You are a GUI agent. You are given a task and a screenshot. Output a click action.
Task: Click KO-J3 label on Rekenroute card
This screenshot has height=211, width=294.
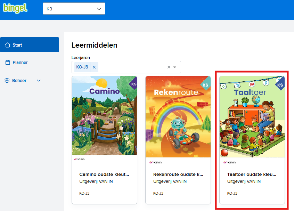pyautogui.click(x=158, y=193)
